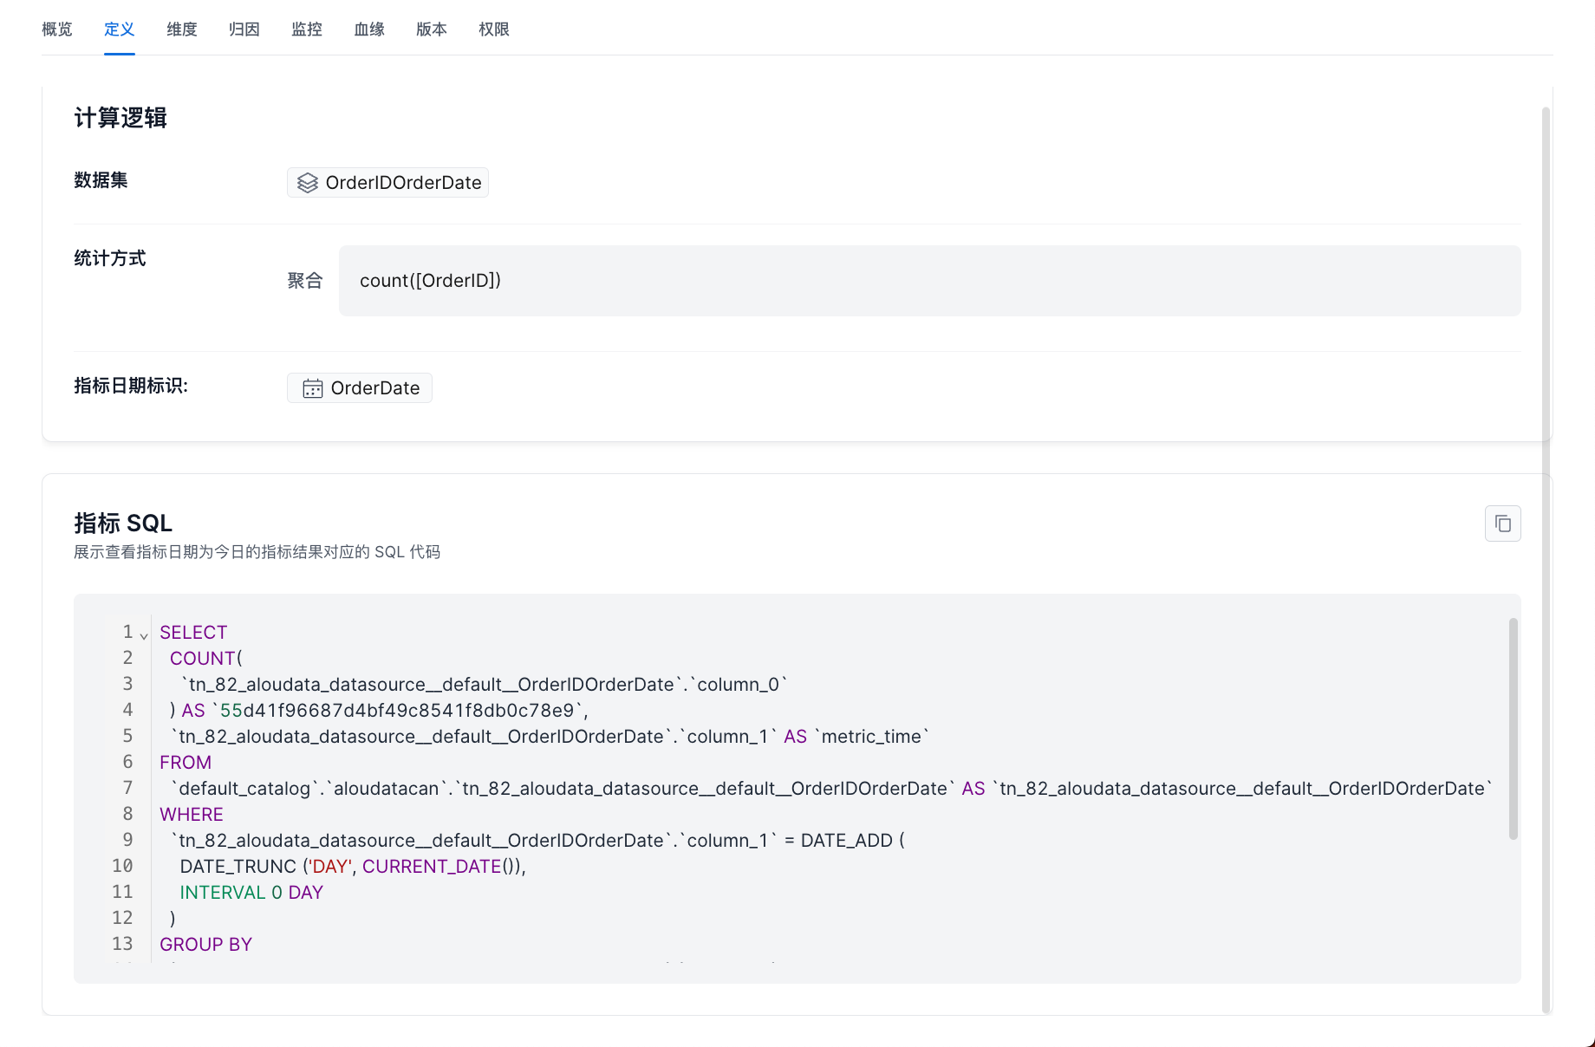Click the SQL editor vertical scrollbar
The height and width of the screenshot is (1047, 1595).
point(1513,728)
